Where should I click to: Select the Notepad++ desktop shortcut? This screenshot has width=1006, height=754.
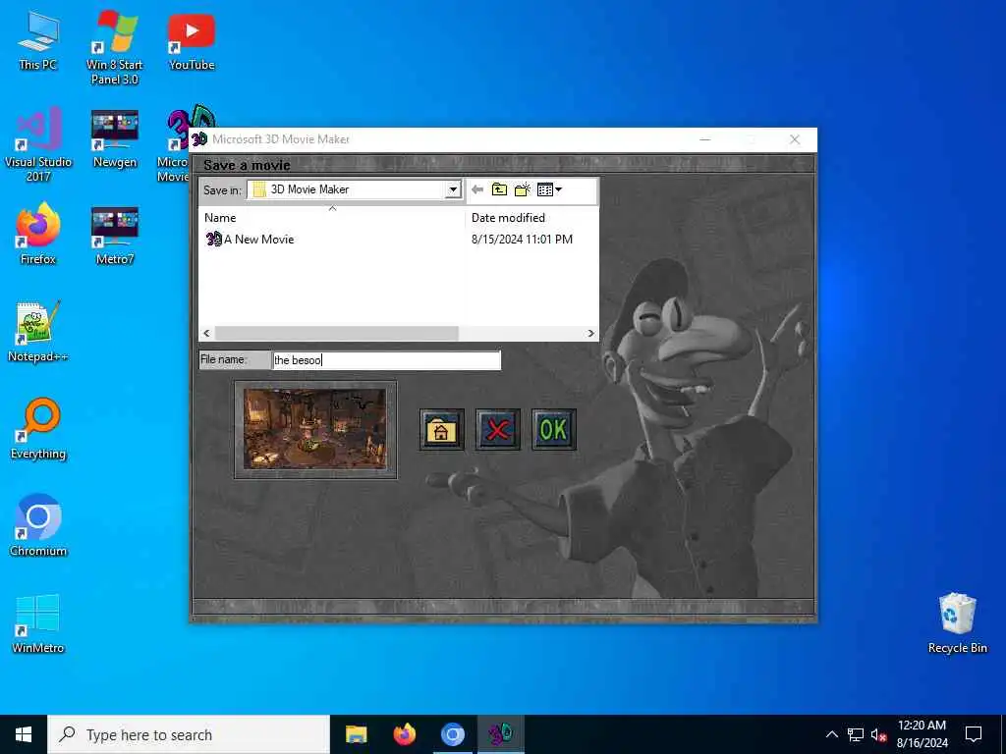(x=38, y=332)
